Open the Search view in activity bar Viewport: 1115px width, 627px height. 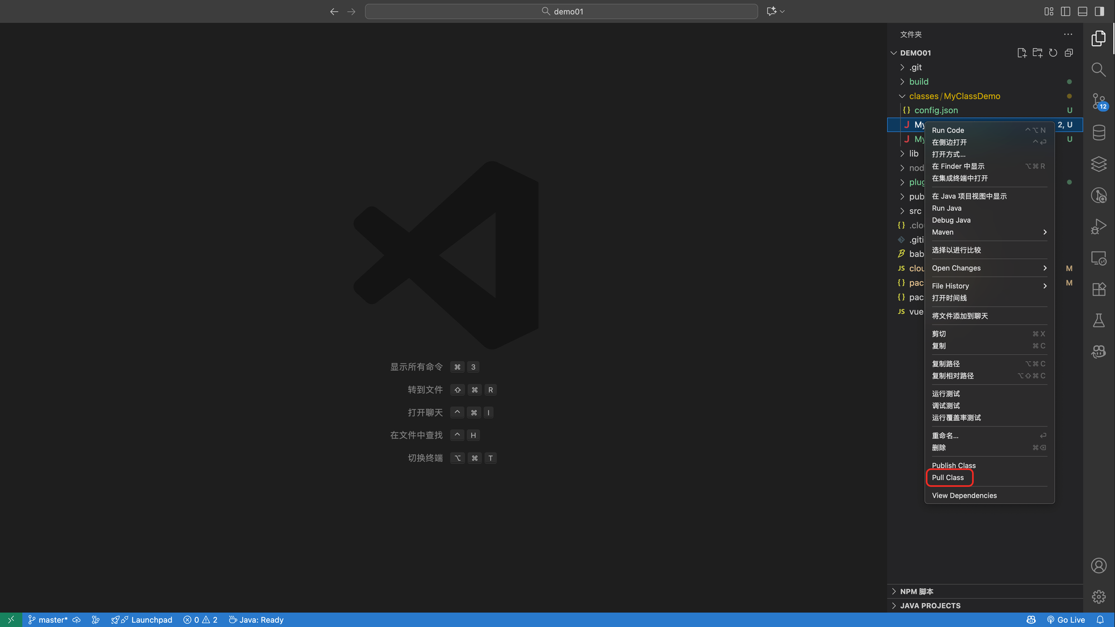coord(1098,70)
